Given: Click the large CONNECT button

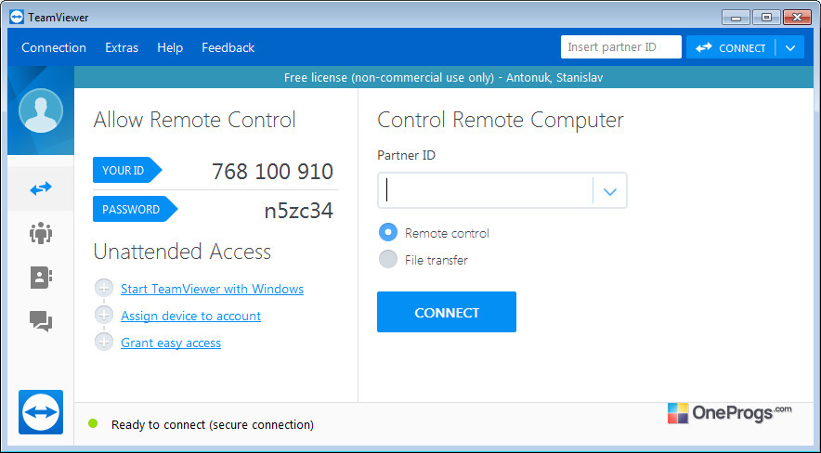Looking at the screenshot, I should 447,312.
